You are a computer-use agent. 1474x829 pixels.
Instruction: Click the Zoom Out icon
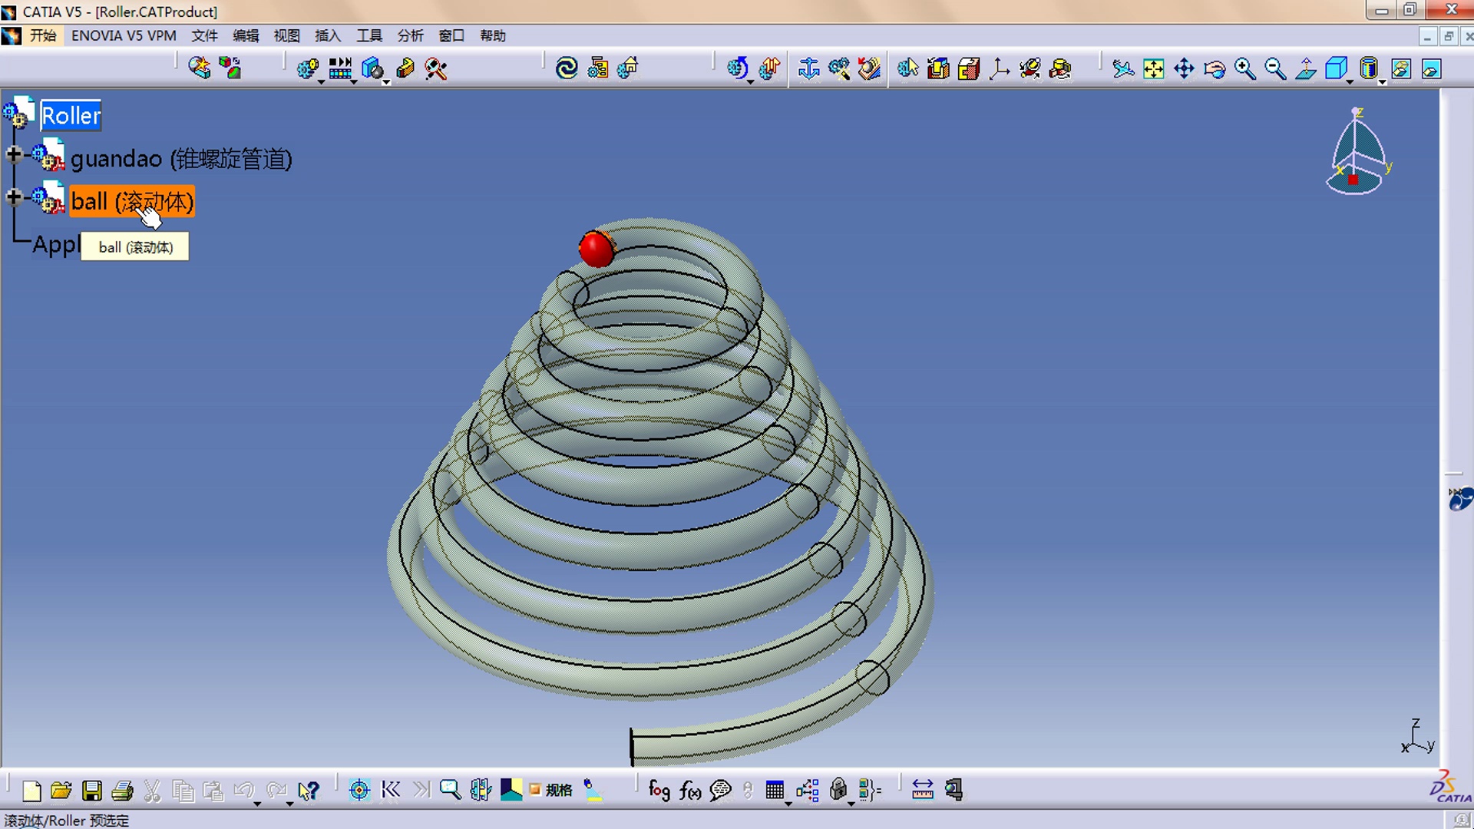tap(1274, 69)
